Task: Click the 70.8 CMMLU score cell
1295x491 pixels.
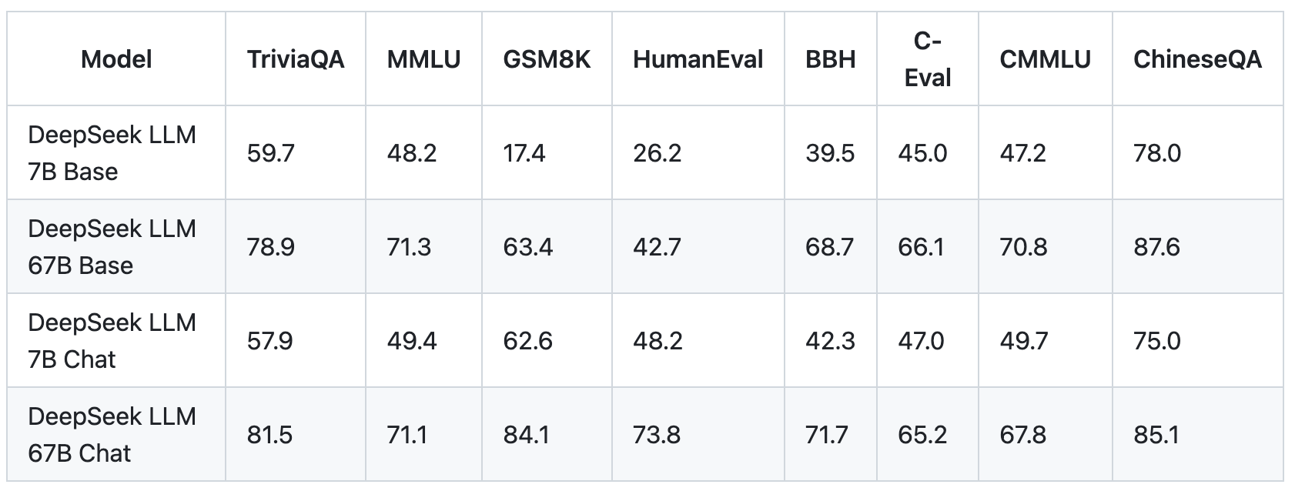Action: tap(1023, 247)
